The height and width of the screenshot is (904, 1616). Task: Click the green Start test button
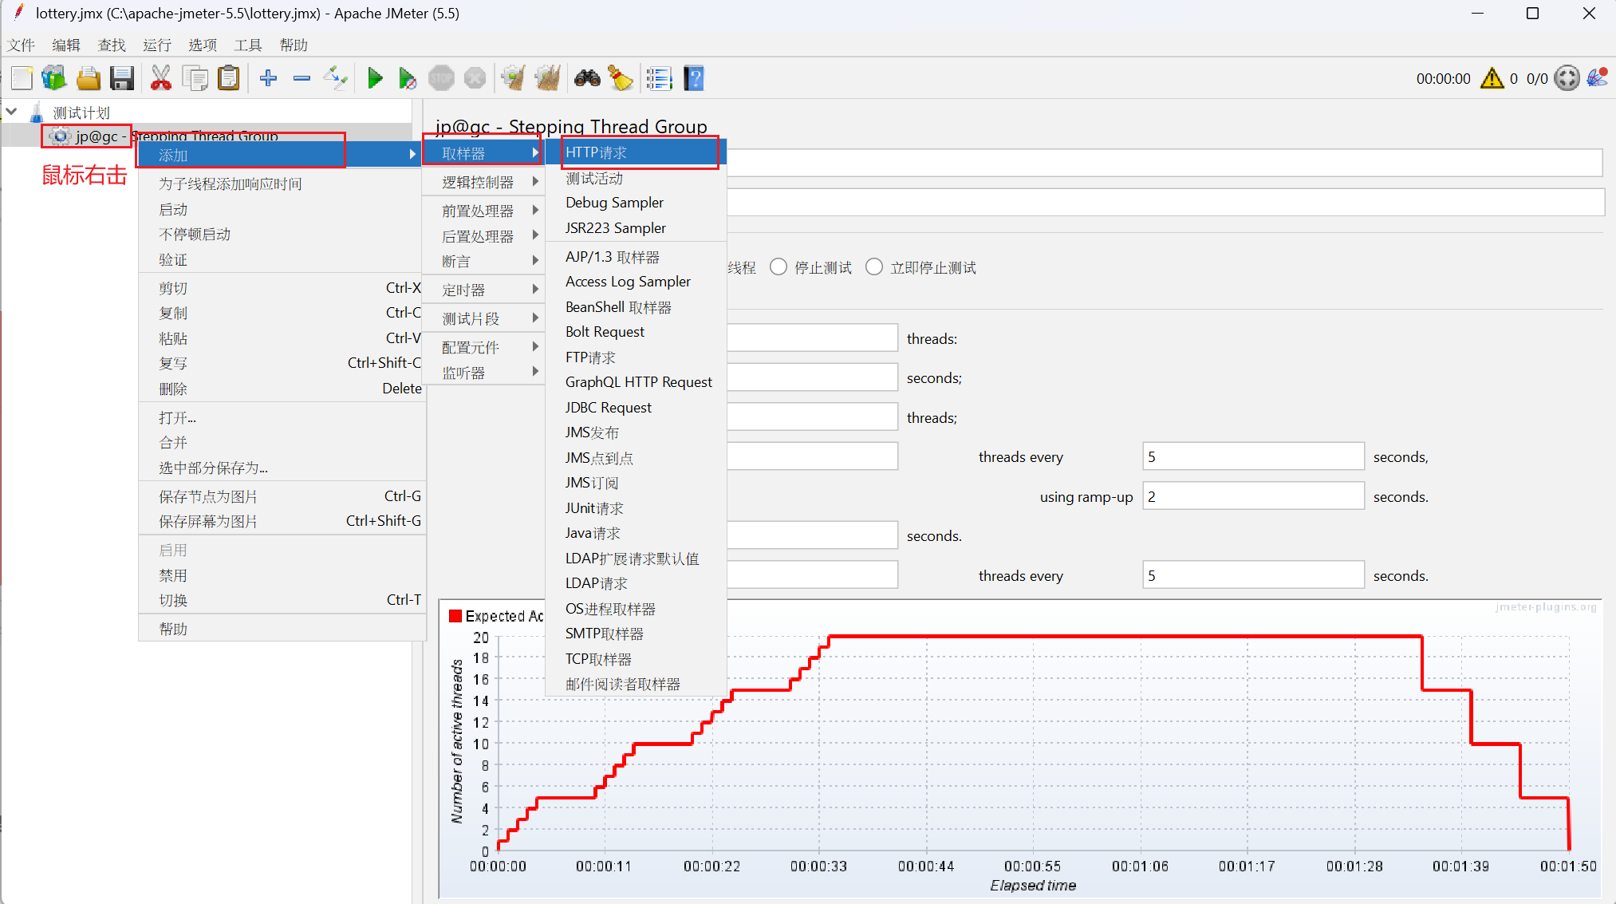(374, 78)
